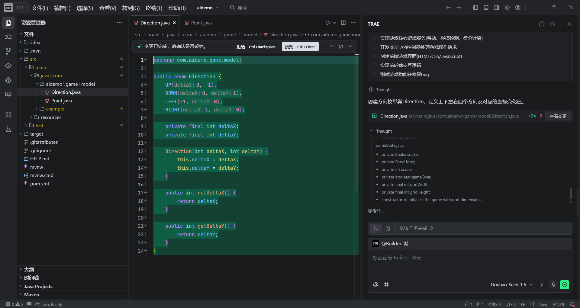Split the editor with the split icon

tap(343, 23)
